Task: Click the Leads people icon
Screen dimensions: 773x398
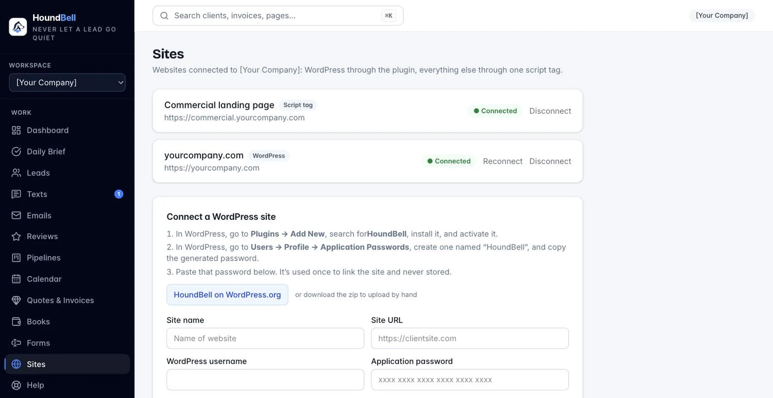Action: click(x=16, y=173)
